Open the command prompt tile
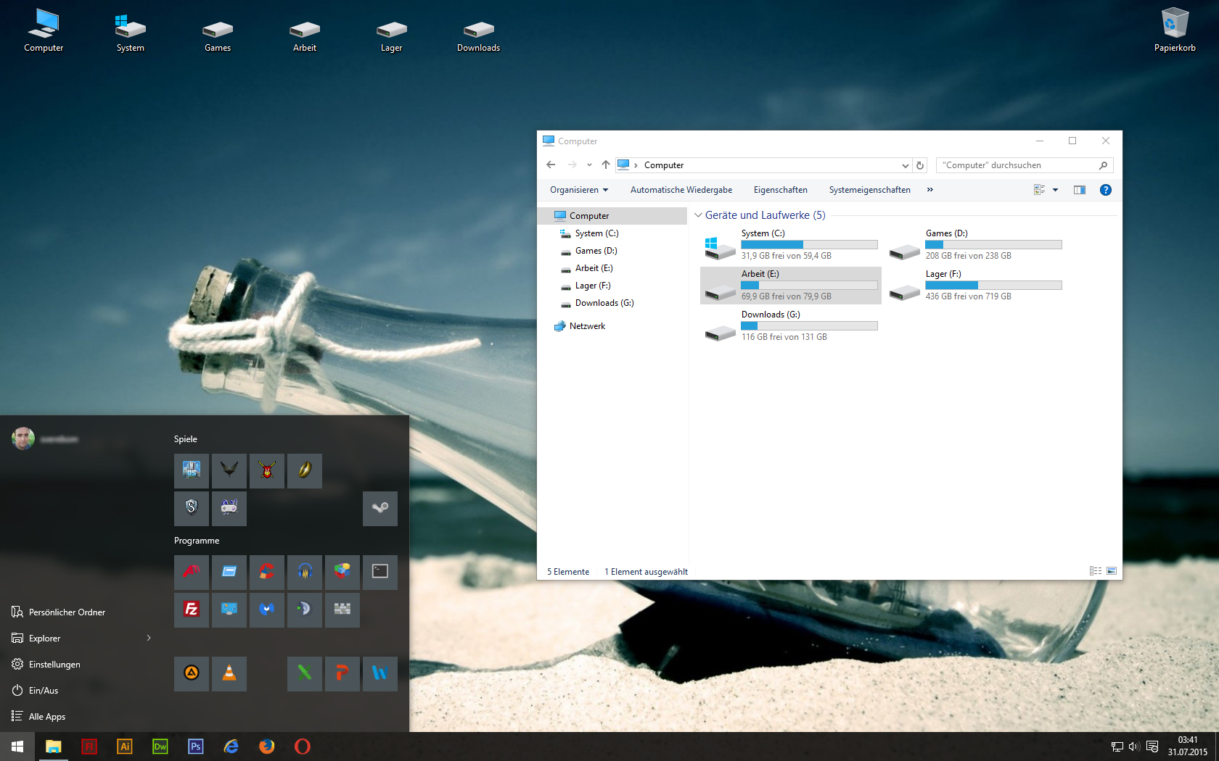The image size is (1219, 761). pyautogui.click(x=380, y=572)
